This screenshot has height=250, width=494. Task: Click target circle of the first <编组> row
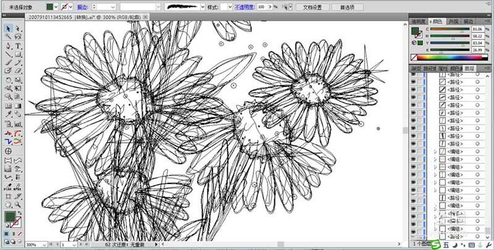click(x=477, y=151)
